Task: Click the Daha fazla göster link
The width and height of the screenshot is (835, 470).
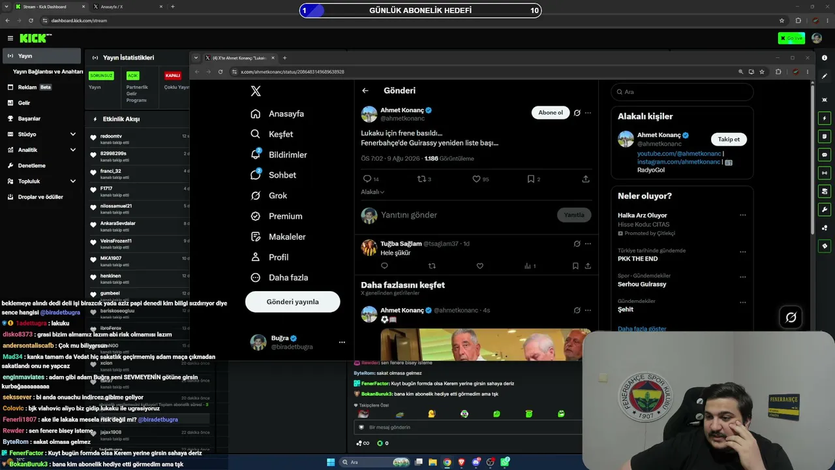Action: pos(642,329)
